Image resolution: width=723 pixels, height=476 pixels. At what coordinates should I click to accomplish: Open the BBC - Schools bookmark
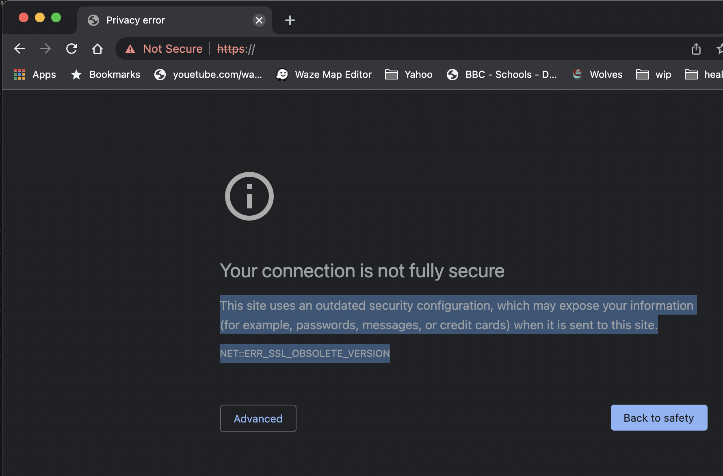pyautogui.click(x=502, y=75)
